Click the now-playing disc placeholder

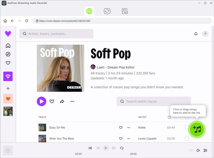click(x=8, y=150)
